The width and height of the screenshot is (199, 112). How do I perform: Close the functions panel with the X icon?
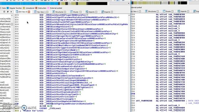[x=11, y=12]
